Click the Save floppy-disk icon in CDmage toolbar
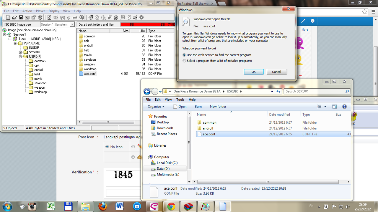 [x=21, y=18]
